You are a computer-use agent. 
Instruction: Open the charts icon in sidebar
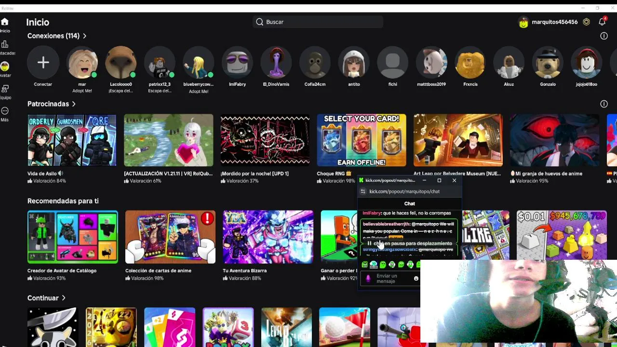coord(5,45)
